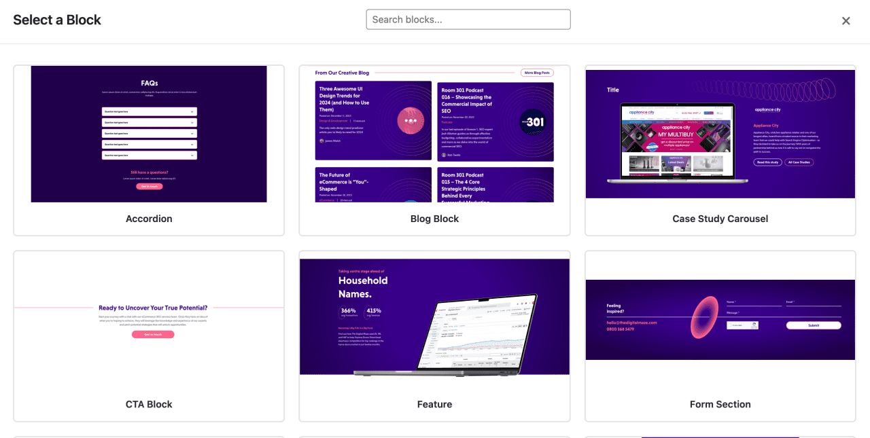Click the Search blocks input field
The image size is (870, 438).
pyautogui.click(x=468, y=20)
